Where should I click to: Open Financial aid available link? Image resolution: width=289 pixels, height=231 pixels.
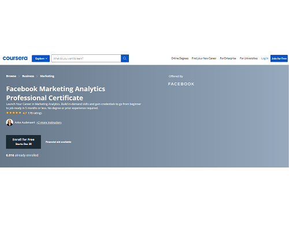click(58, 142)
